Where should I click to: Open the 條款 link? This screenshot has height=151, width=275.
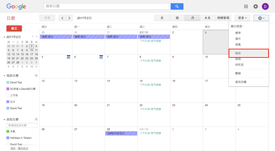(13, 148)
